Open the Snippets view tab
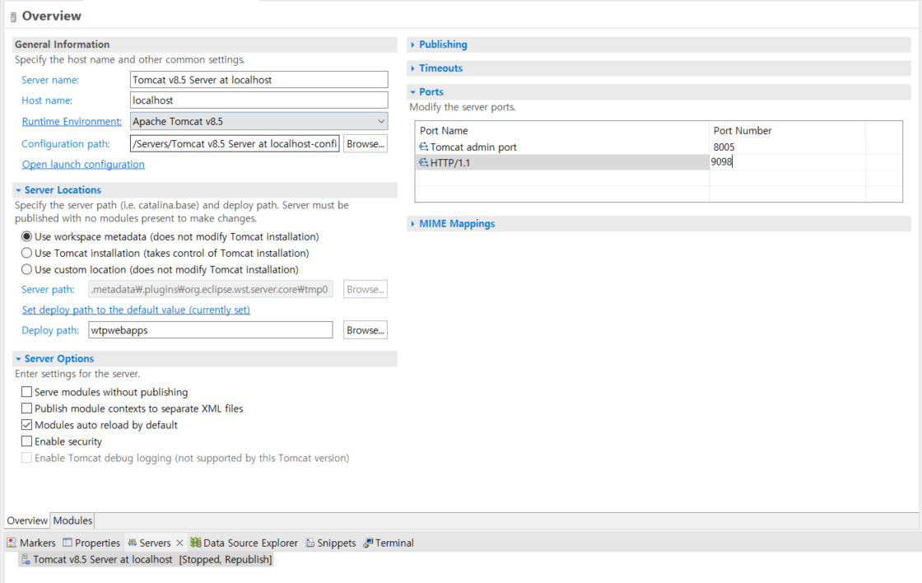 330,543
